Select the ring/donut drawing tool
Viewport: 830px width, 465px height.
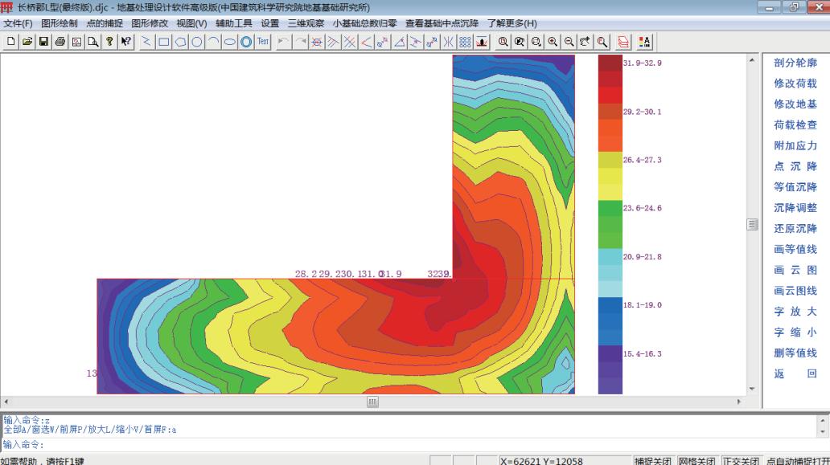pyautogui.click(x=246, y=42)
